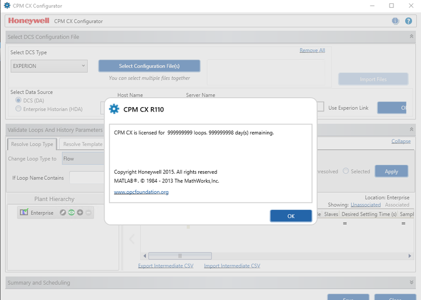Collapse the Select DCS Configuration File section
Image resolution: width=421 pixels, height=300 pixels.
(411, 36)
